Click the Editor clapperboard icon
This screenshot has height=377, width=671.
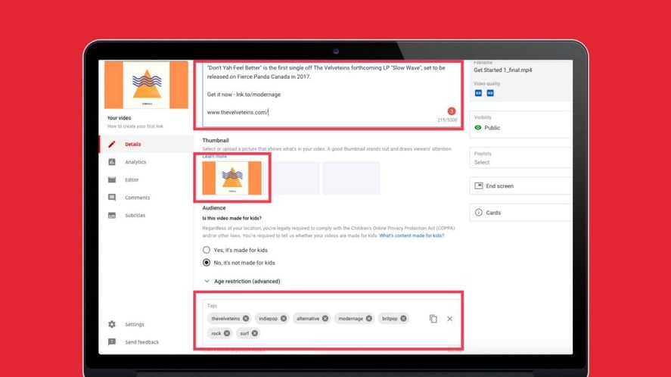112,180
